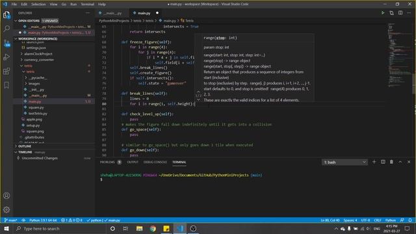416x234 pixels.
Task: Switch to the Problems panel tab
Action: [x=107, y=162]
